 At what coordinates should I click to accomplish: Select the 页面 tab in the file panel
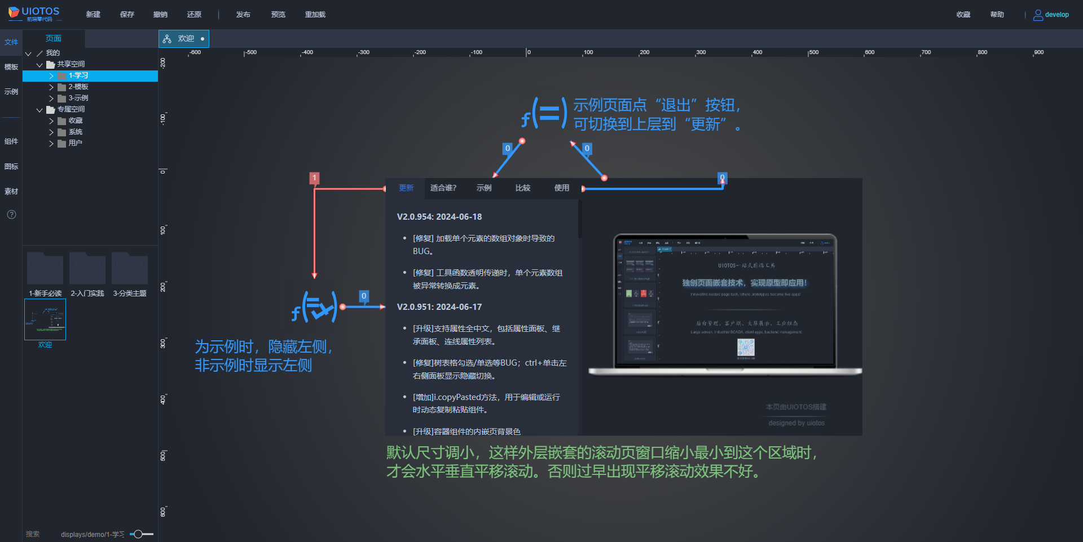tap(54, 38)
